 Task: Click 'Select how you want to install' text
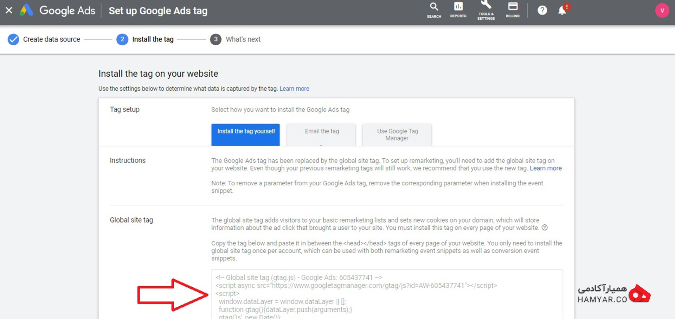(x=280, y=110)
